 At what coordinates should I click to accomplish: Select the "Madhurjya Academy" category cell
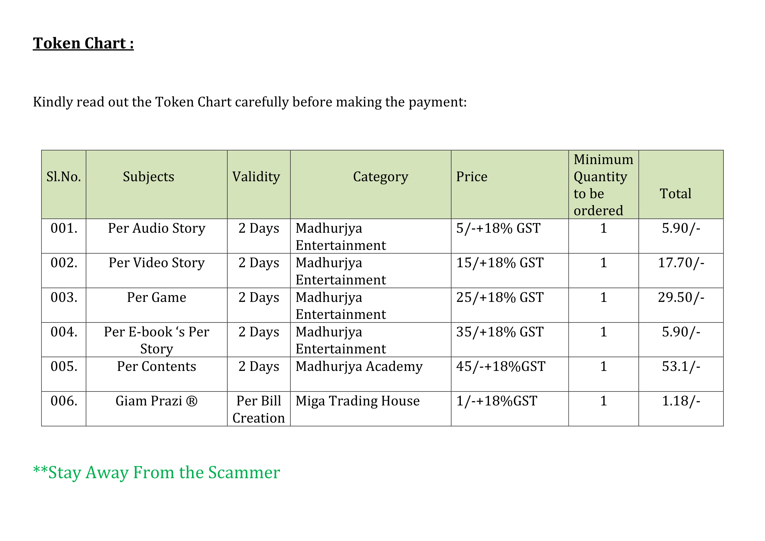359,366
